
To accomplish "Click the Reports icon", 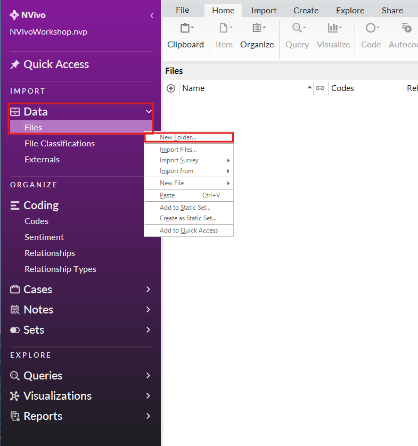I will 15,416.
